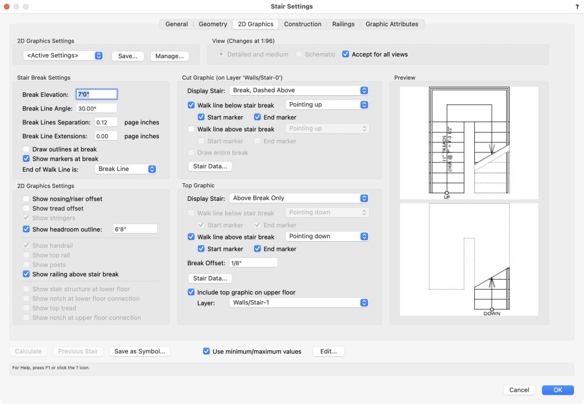Screen dimensions: 584x404
Task: Click the Help question mark icon
Action: click(576, 6)
